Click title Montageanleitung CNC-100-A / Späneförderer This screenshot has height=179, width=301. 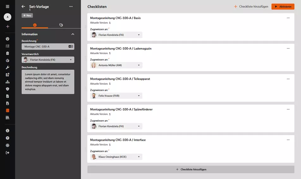point(121,109)
